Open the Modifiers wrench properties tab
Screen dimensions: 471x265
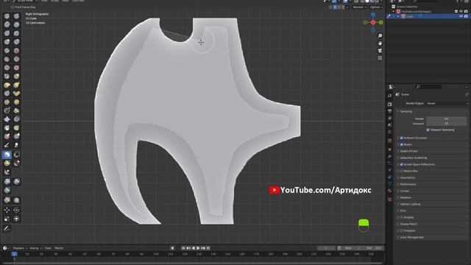click(389, 157)
